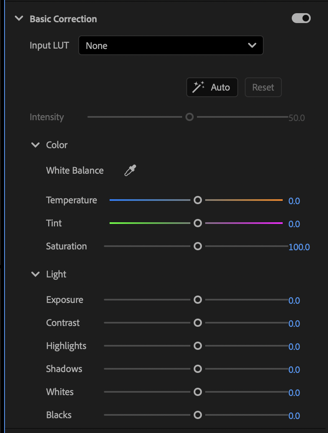
Task: Click the Saturation slider handle
Action: coord(198,246)
